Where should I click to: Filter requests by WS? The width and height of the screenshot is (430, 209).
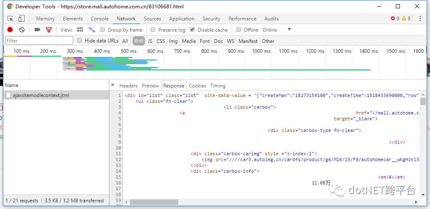click(230, 41)
